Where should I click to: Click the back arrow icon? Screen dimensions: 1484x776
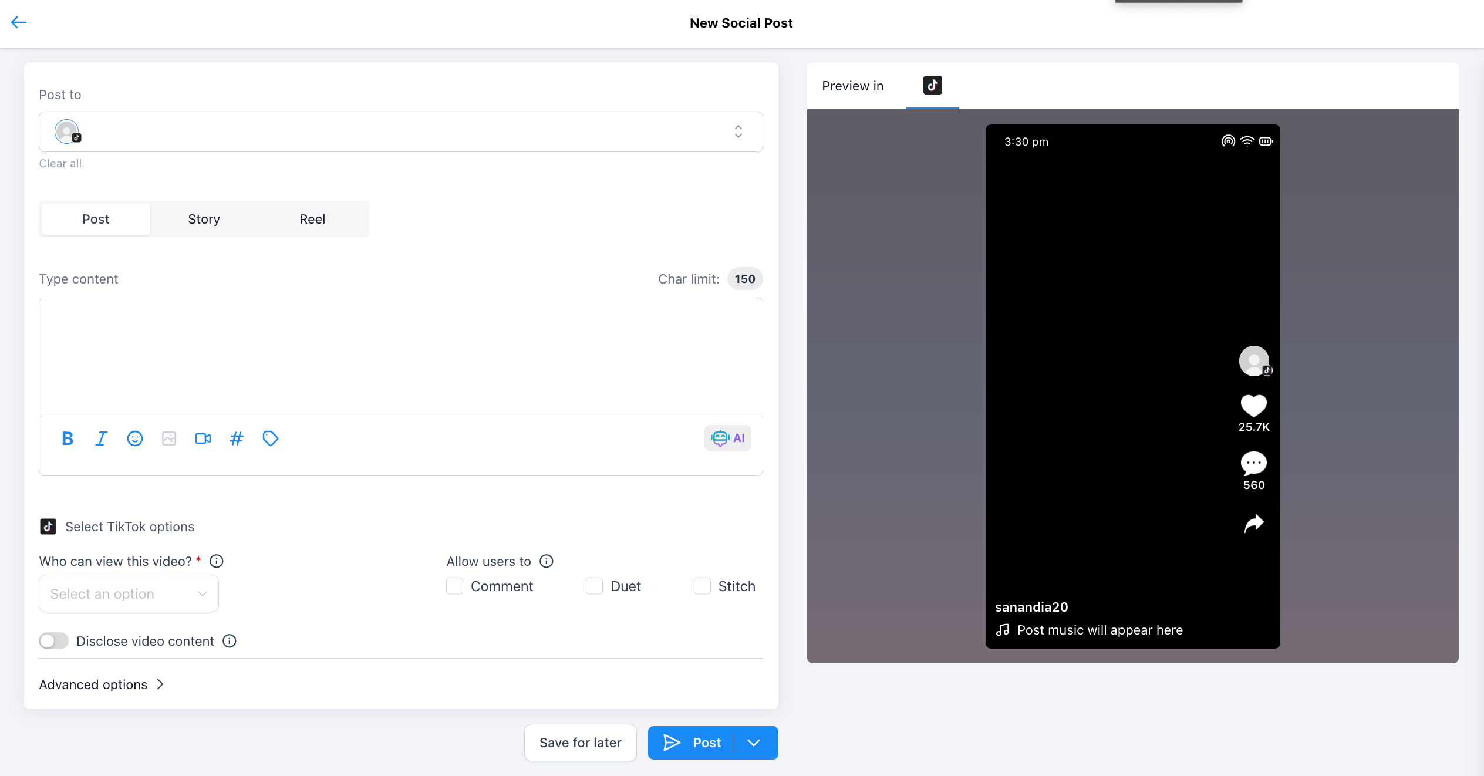[x=19, y=22]
